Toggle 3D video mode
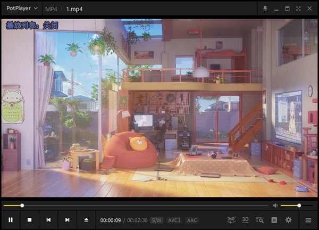The image size is (319, 230). tap(246, 219)
